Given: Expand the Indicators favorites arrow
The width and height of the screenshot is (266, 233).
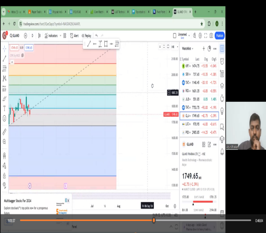Looking at the screenshot, I should (x=60, y=36).
